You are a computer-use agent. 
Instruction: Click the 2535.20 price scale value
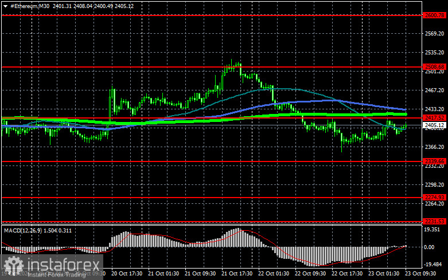point(434,53)
